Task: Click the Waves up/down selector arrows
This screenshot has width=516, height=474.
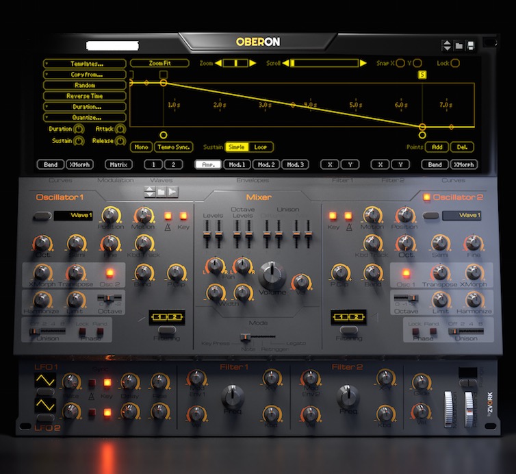Action: coord(150,192)
